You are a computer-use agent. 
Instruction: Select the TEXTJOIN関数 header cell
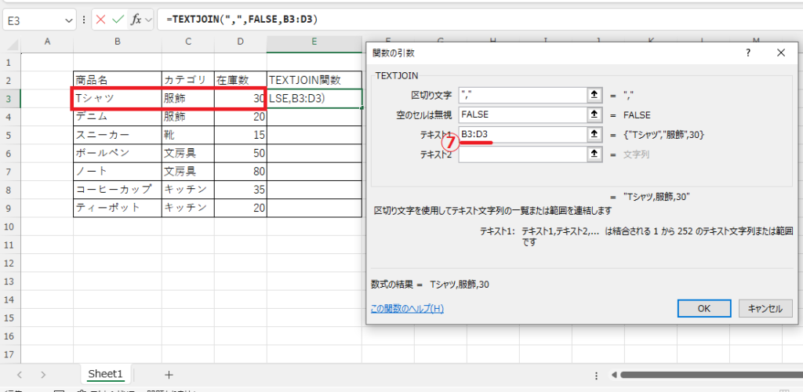point(314,80)
